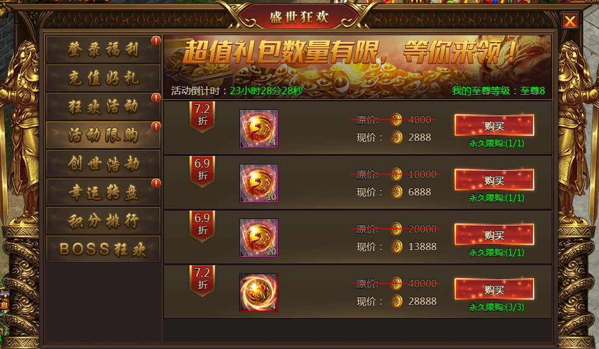
Task: Click the 7.2折 discount badge in first row
Action: coord(202,117)
